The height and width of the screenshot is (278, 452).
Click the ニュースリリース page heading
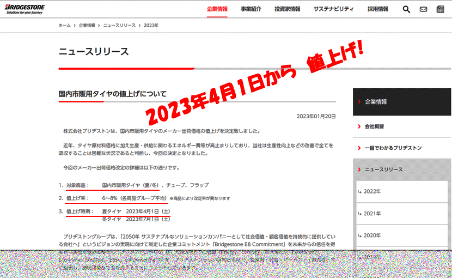pos(94,52)
